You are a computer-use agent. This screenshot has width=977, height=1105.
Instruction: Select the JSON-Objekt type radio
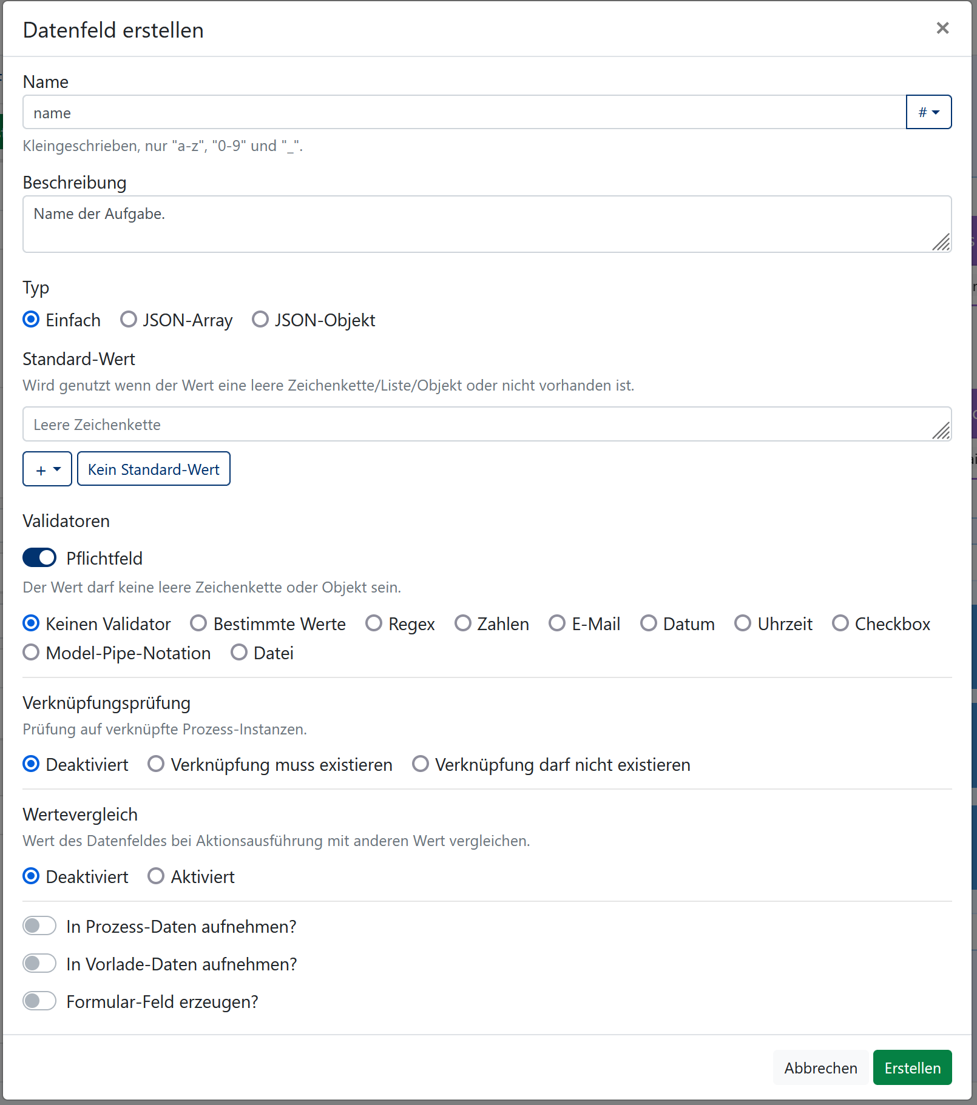pos(260,320)
